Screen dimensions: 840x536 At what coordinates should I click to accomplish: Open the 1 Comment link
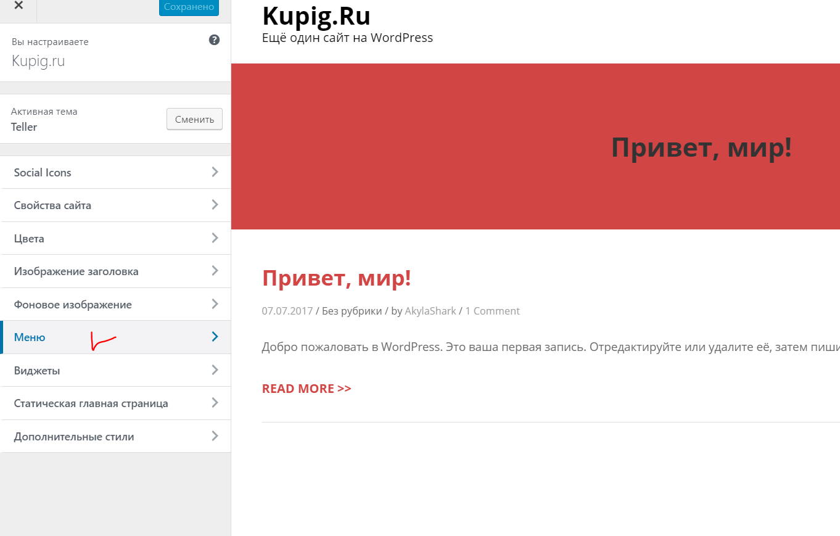click(x=492, y=311)
